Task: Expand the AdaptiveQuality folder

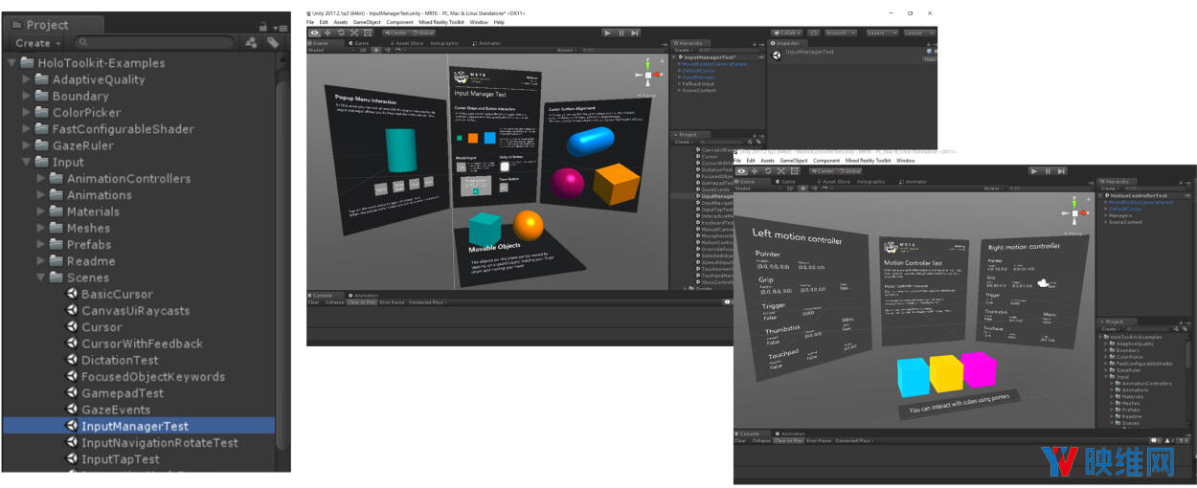Action: pos(27,79)
